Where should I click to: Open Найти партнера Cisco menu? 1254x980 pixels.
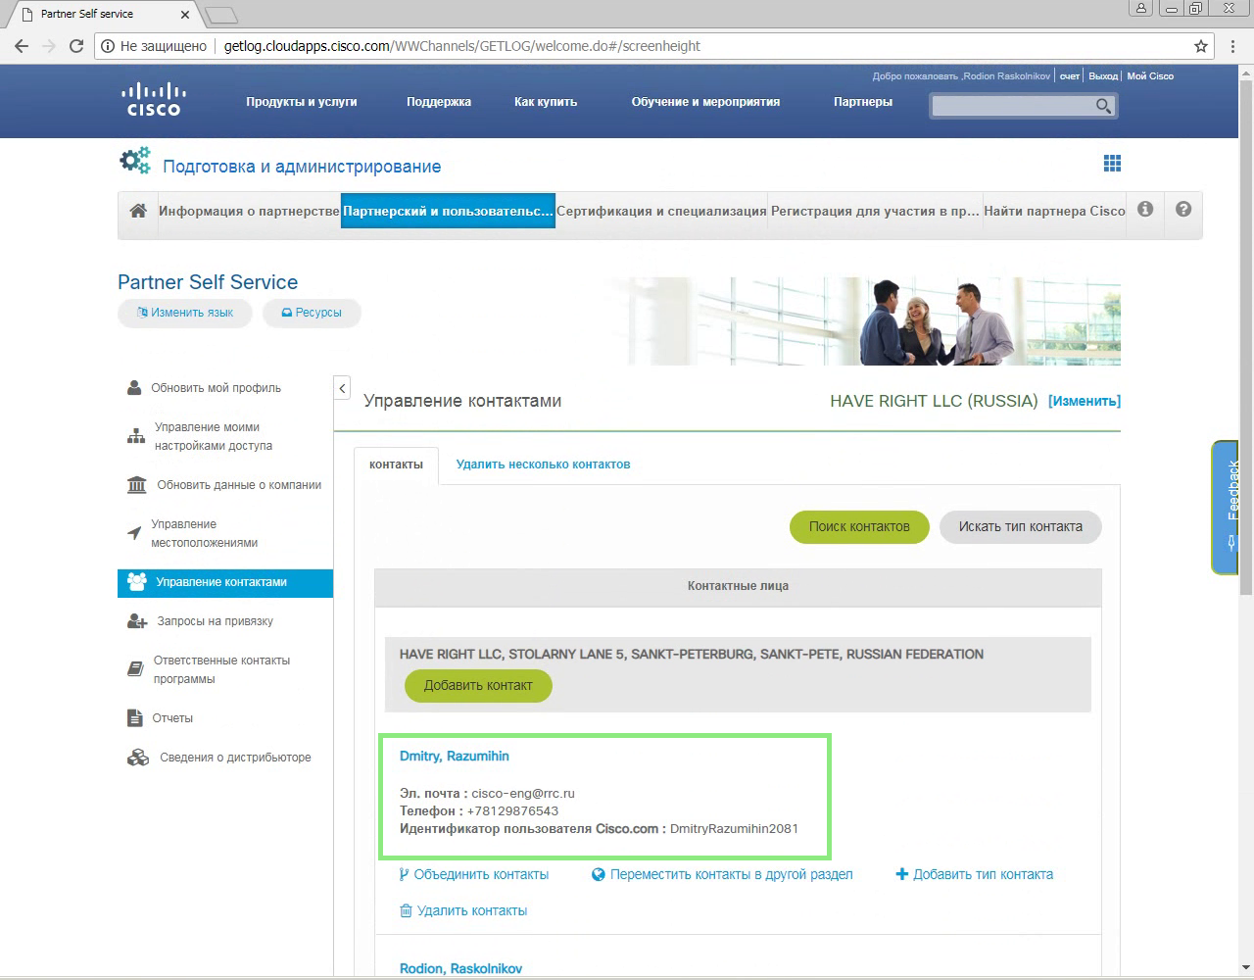pyautogui.click(x=1054, y=211)
